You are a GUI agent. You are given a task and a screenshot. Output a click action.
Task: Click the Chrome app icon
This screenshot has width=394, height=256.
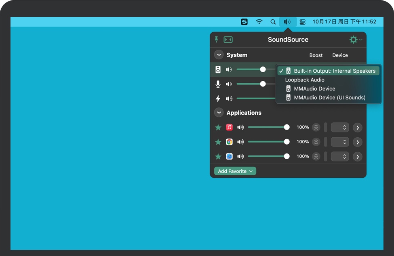pos(229,142)
